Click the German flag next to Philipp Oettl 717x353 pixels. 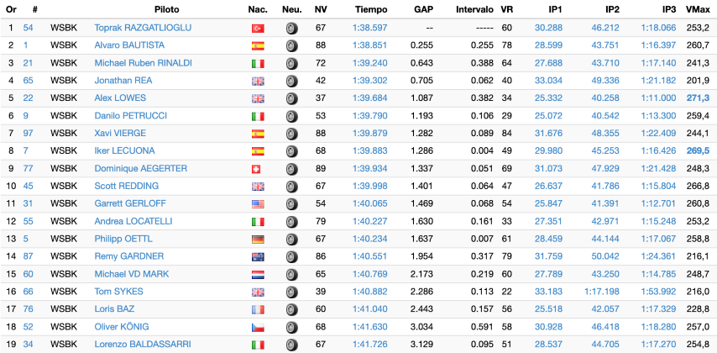258,240
